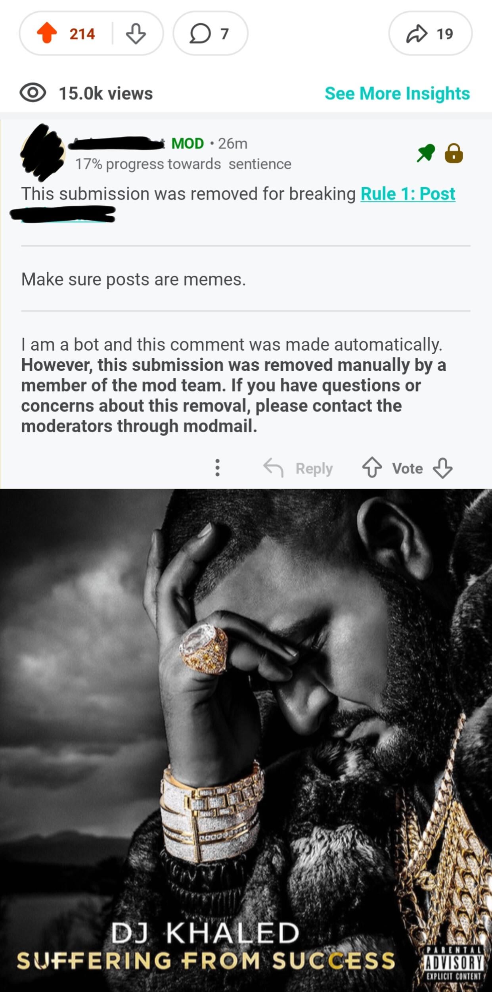Tap the 15.0k views count

click(x=106, y=94)
